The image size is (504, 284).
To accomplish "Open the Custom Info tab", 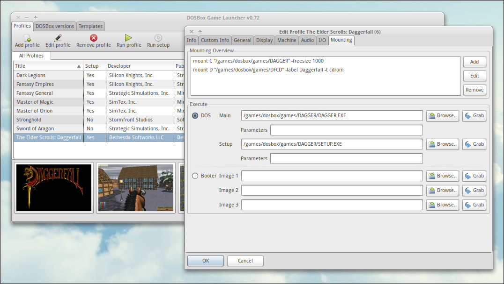I will click(215, 40).
